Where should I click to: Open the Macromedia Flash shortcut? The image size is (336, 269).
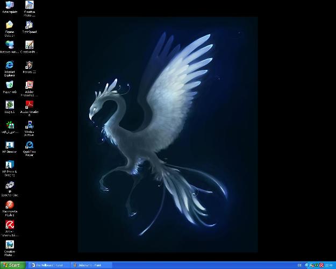pyautogui.click(x=10, y=204)
